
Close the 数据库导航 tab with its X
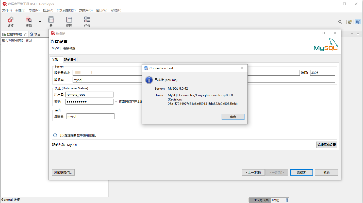point(25,34)
